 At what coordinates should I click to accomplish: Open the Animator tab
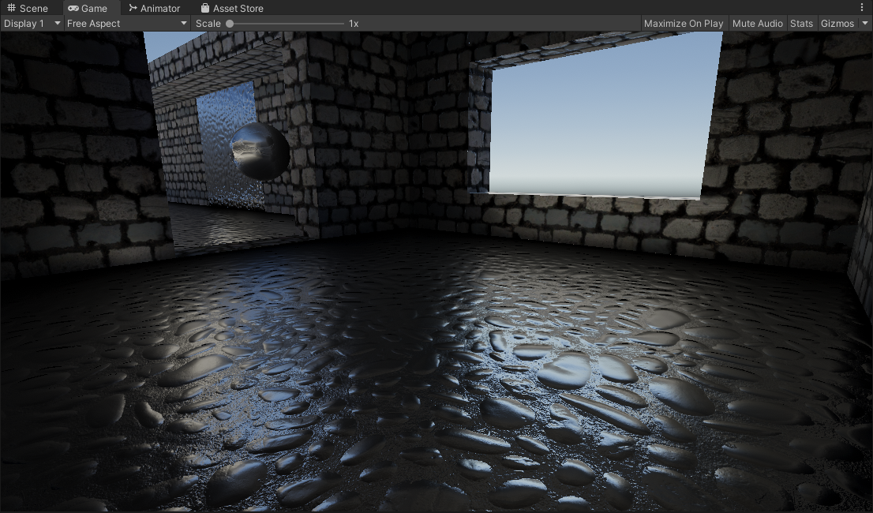(x=155, y=8)
